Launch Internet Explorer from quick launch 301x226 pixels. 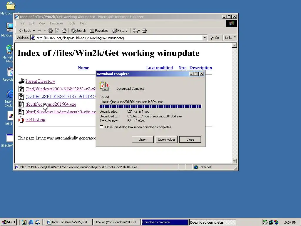[x=31, y=222]
